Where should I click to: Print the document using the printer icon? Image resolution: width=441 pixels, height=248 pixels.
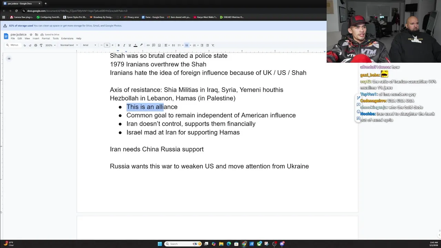click(x=35, y=45)
